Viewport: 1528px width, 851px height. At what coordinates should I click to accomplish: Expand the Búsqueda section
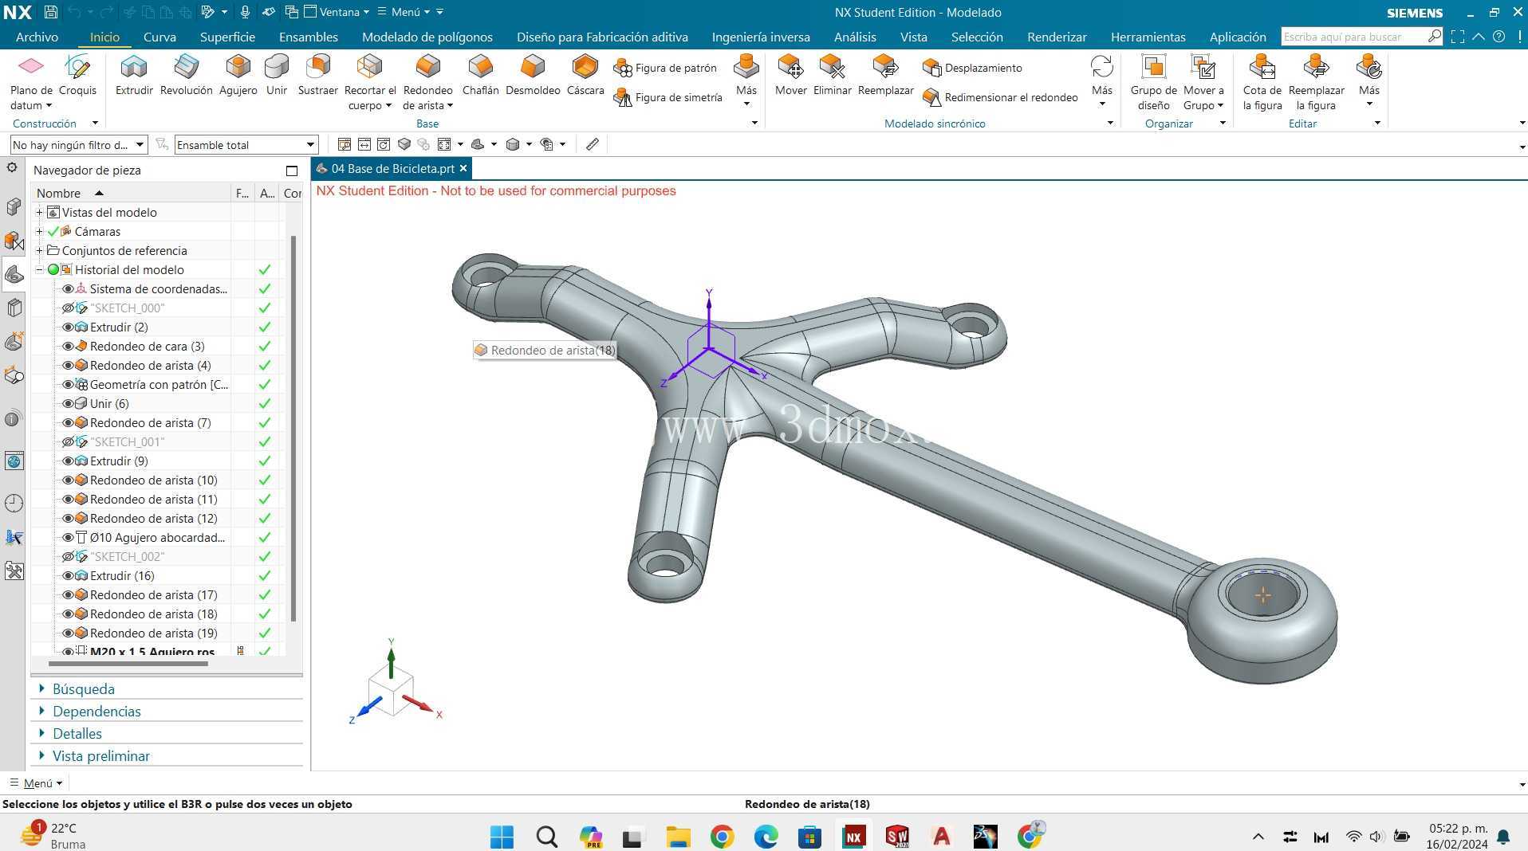[x=41, y=688]
